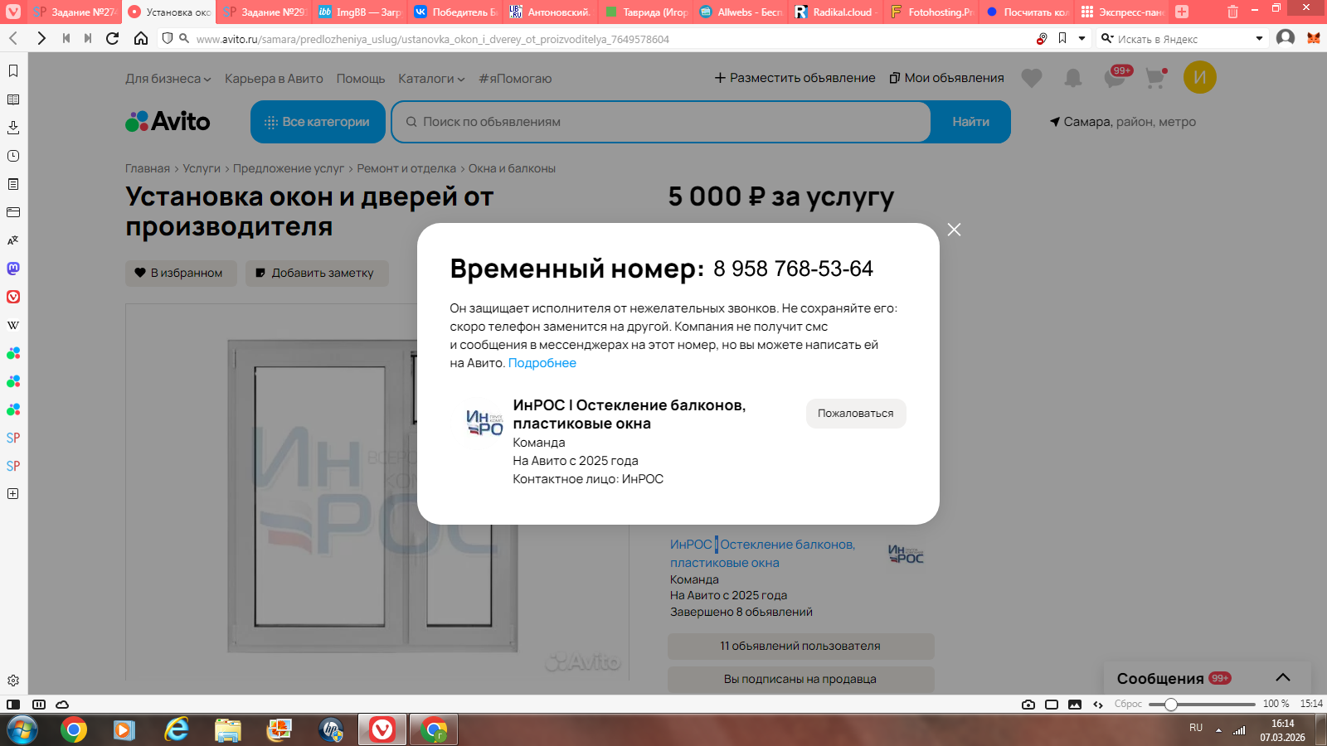Open the Mastodon web panel
1327x746 pixels.
point(13,269)
